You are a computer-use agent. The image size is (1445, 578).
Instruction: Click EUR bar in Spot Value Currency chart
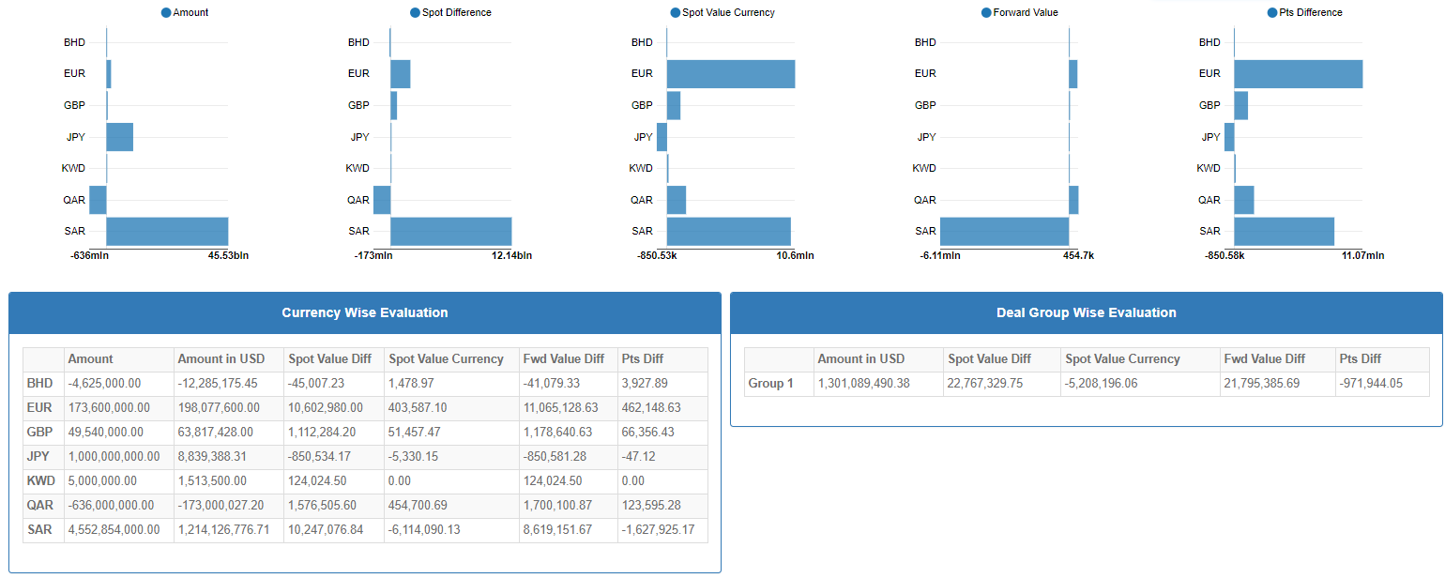(x=730, y=74)
